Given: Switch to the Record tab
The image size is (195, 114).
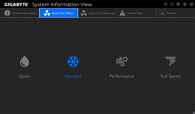Looking at the screenshot, I should pos(171,13).
